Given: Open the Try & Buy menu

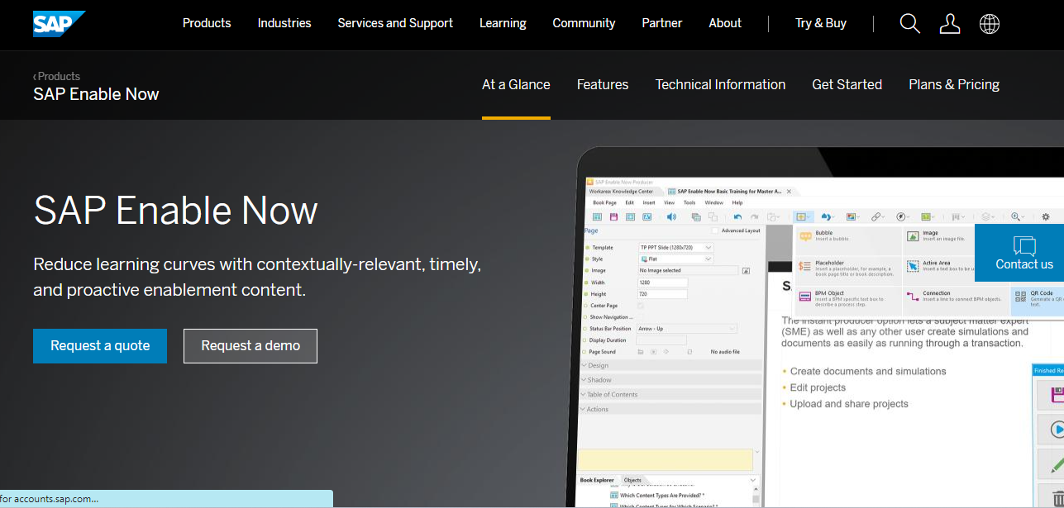Looking at the screenshot, I should [821, 23].
